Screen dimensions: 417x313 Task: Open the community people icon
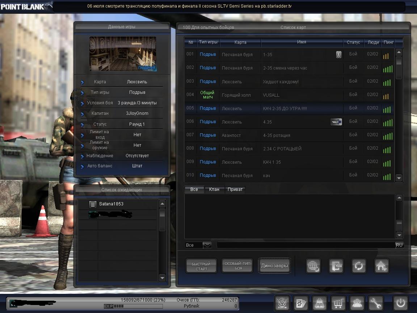pyautogui.click(x=357, y=302)
